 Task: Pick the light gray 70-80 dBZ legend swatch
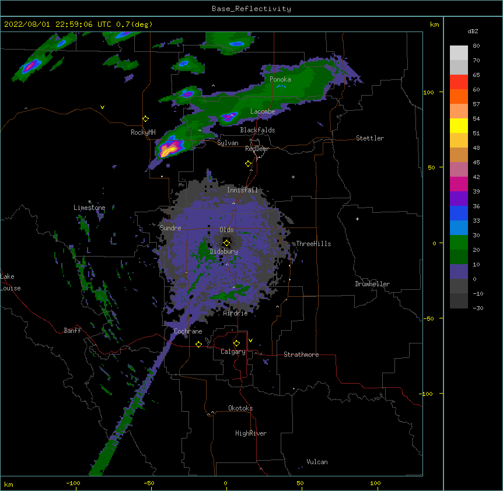pyautogui.click(x=459, y=53)
